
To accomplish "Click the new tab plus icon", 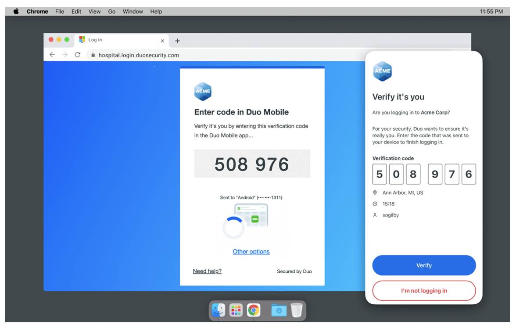I will coord(177,41).
